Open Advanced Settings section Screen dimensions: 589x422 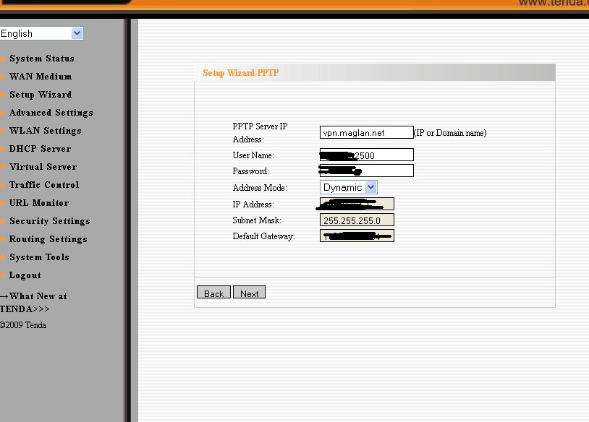point(51,113)
